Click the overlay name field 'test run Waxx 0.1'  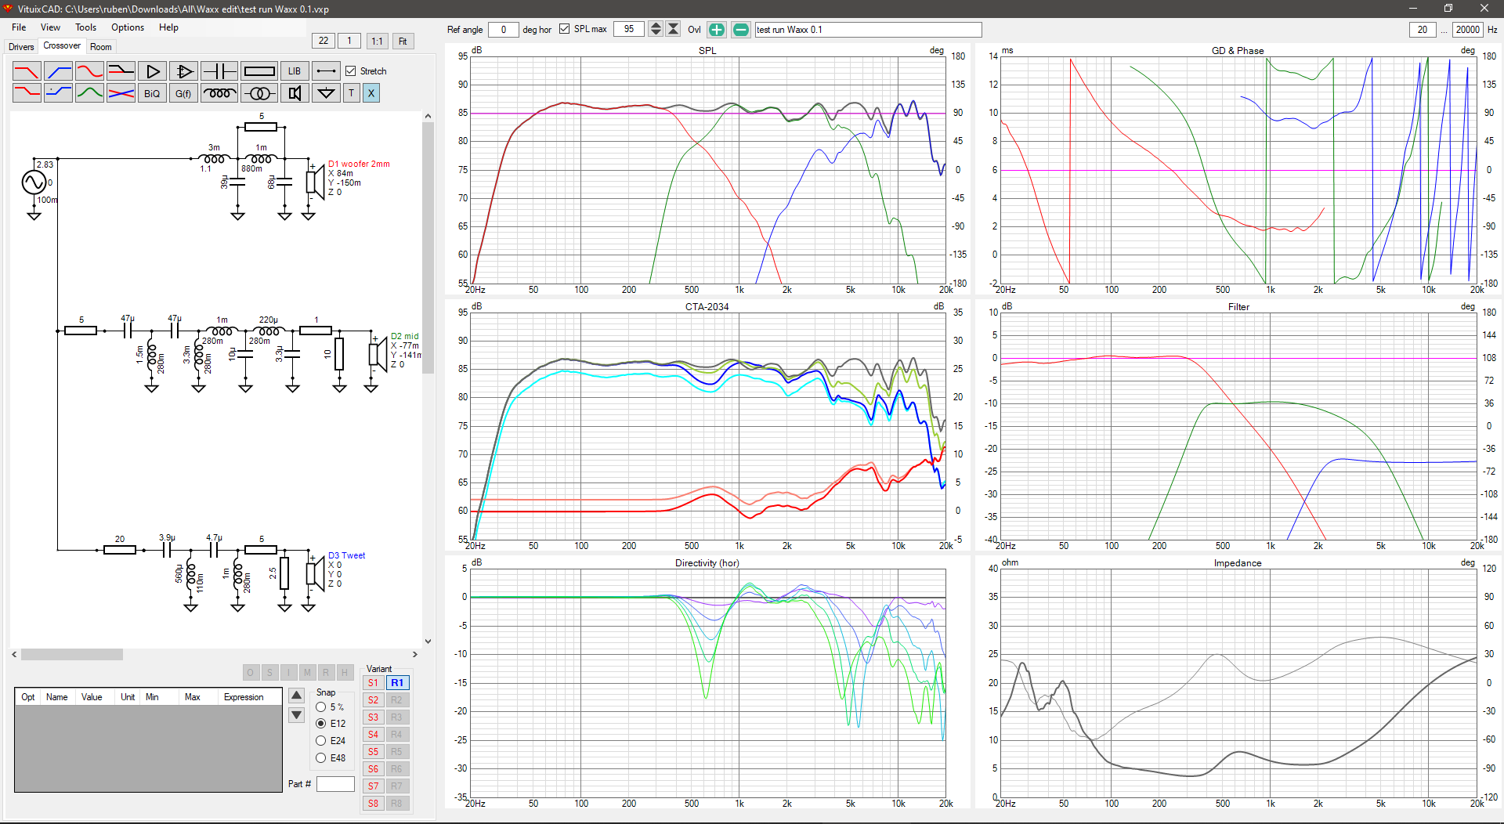pos(868,30)
